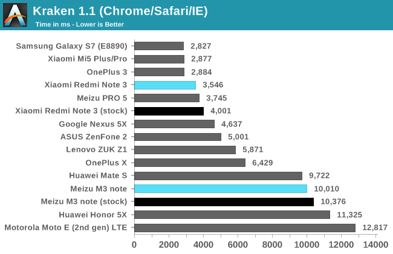Click the OnePlus X label
The height and width of the screenshot is (254, 393).
coord(106,163)
